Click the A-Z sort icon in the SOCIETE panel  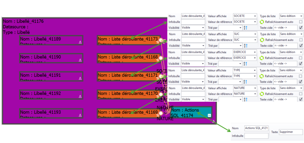(x=245, y=28)
